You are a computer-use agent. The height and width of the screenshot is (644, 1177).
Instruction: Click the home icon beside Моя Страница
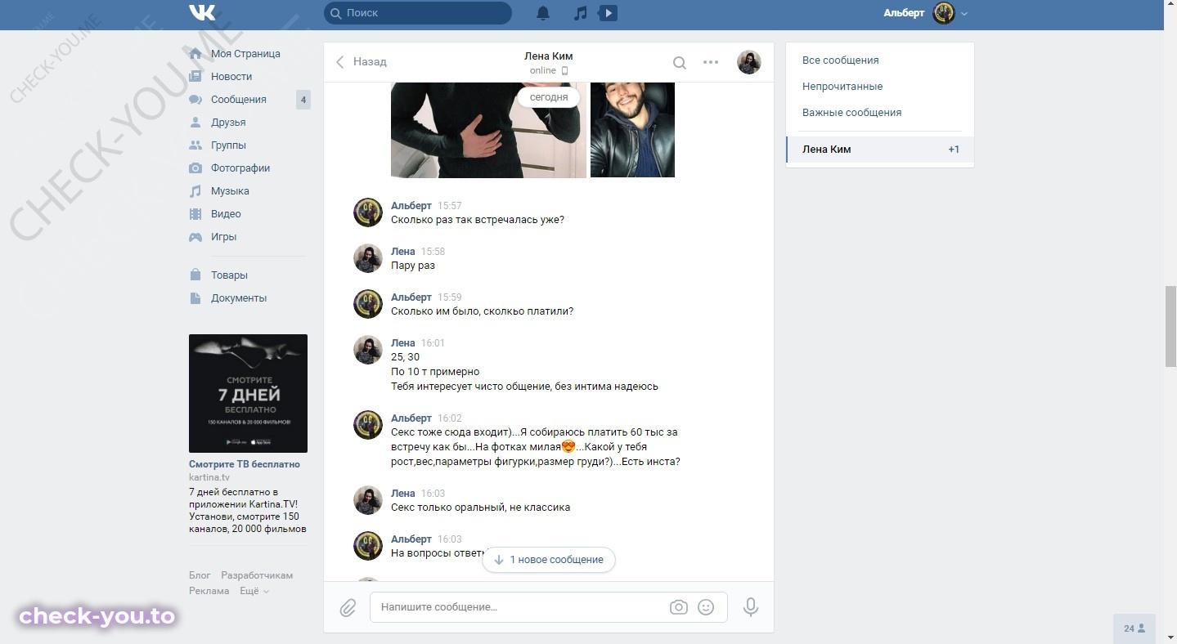[195, 54]
